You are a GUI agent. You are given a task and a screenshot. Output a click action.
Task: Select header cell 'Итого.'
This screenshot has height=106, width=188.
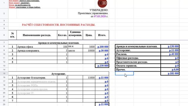[x=102, y=35]
